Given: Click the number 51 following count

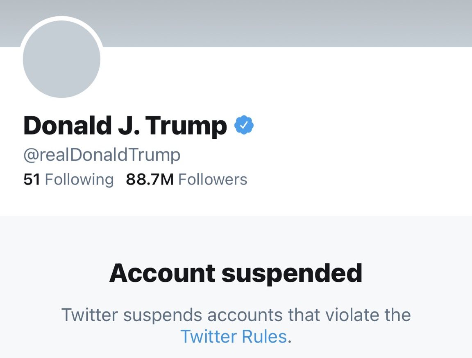Looking at the screenshot, I should (32, 180).
